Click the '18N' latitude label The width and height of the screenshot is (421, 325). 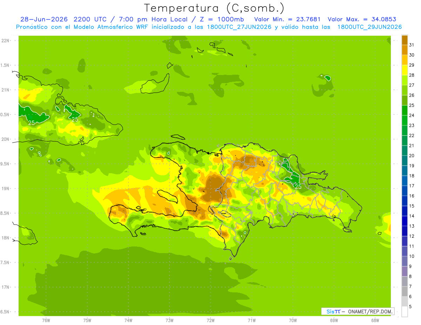(5, 238)
